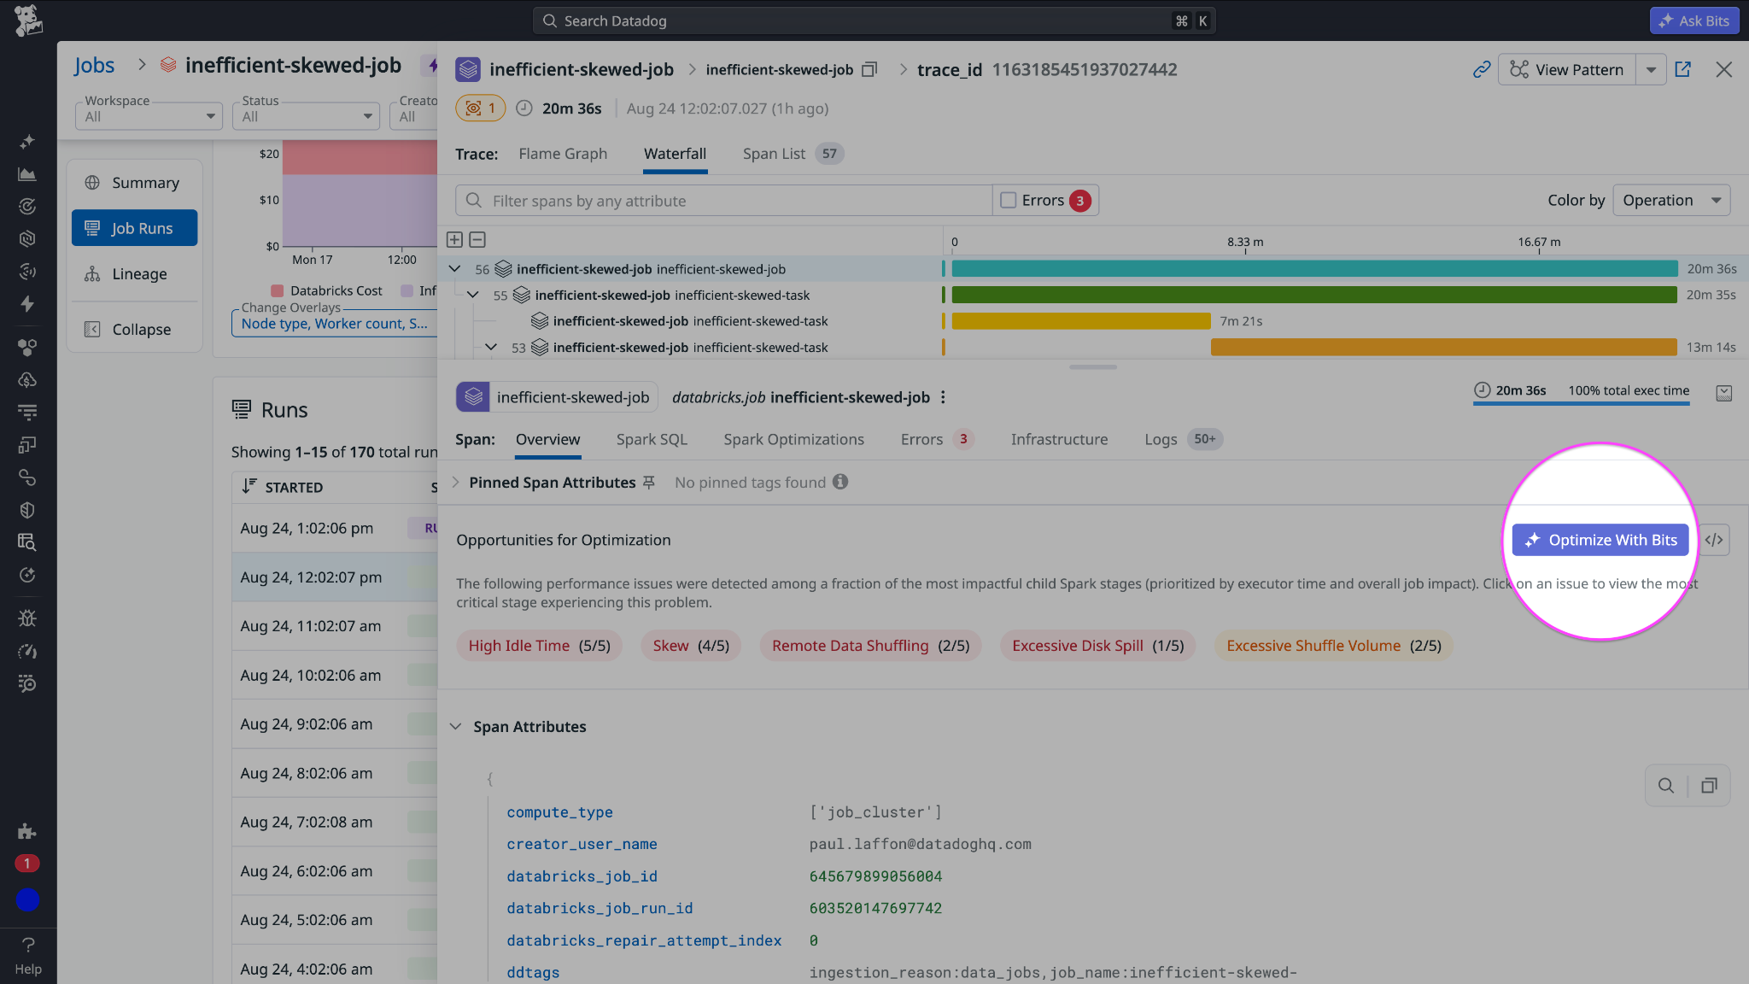The width and height of the screenshot is (1749, 984).
Task: Open the Integrations puzzle icon in sidebar
Action: click(x=27, y=831)
